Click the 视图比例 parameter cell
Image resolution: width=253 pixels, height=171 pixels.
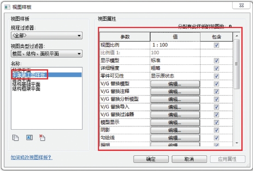click(x=125, y=45)
